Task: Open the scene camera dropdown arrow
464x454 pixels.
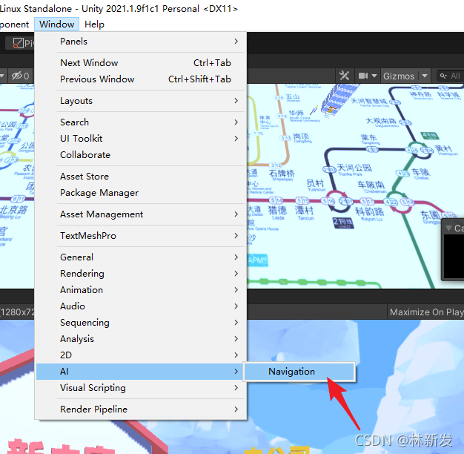Action: 374,76
